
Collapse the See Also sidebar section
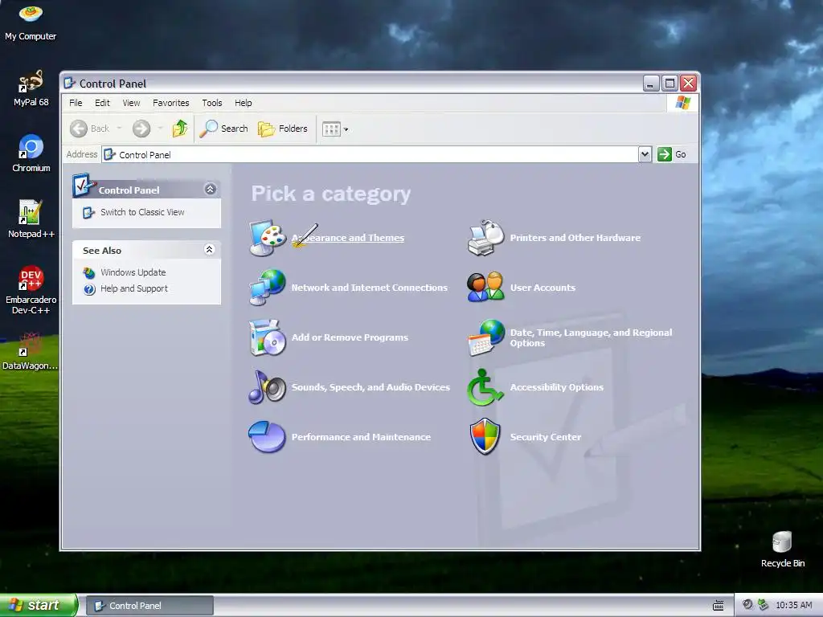pos(209,250)
